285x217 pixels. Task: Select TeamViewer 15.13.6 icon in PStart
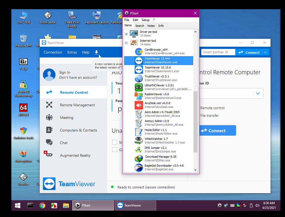point(139,69)
